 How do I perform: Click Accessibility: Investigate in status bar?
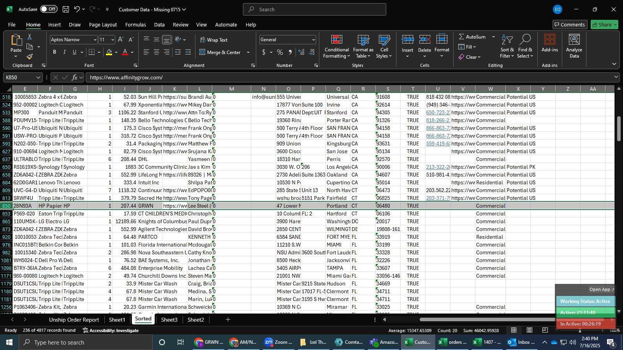(111, 330)
